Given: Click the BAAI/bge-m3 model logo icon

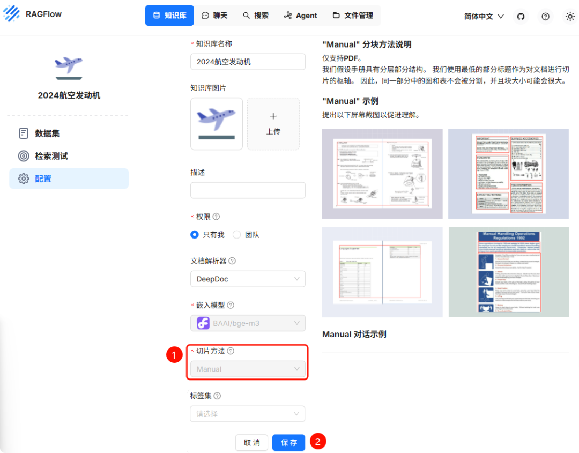Looking at the screenshot, I should pos(203,323).
